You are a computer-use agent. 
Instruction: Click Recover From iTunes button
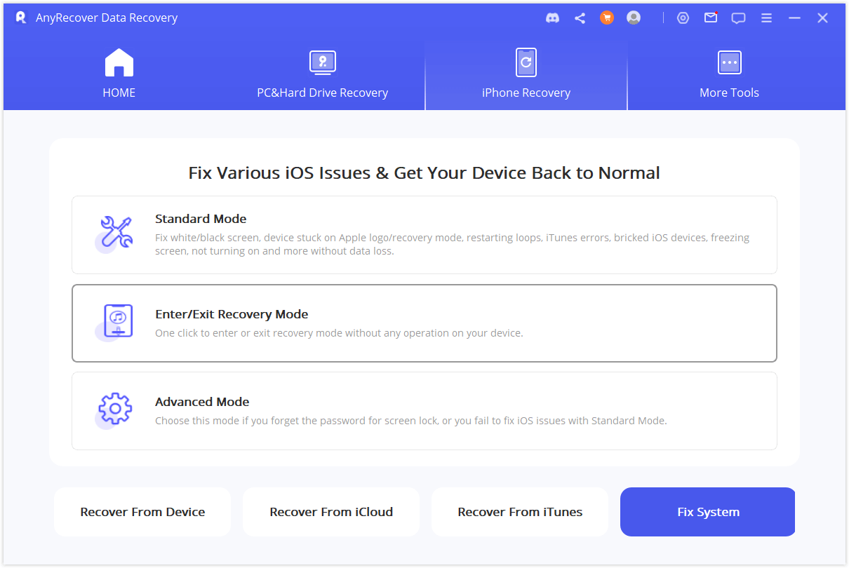point(520,512)
